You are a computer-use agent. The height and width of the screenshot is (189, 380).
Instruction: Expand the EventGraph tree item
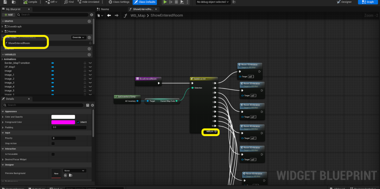pos(2,27)
